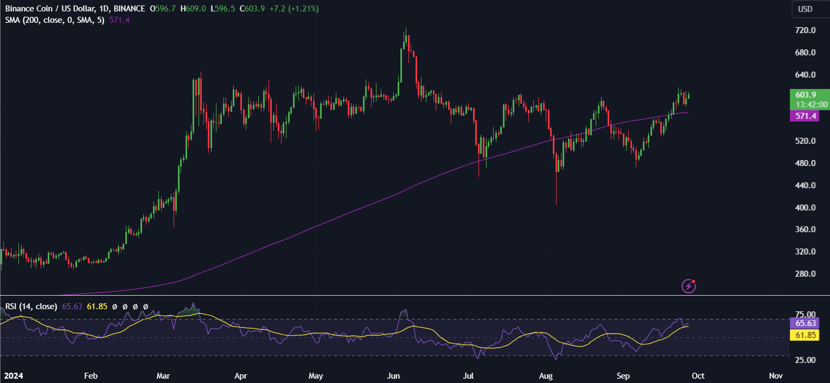Click the 280.0 price axis level
Viewport: 830px width, 383px height.
click(x=806, y=273)
